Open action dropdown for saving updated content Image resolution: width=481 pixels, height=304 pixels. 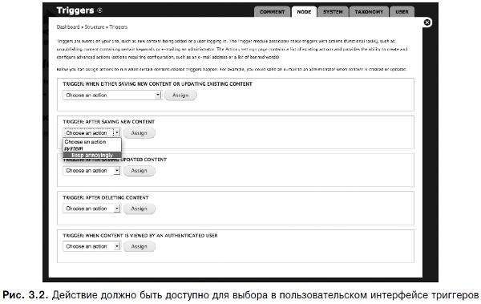coord(91,171)
